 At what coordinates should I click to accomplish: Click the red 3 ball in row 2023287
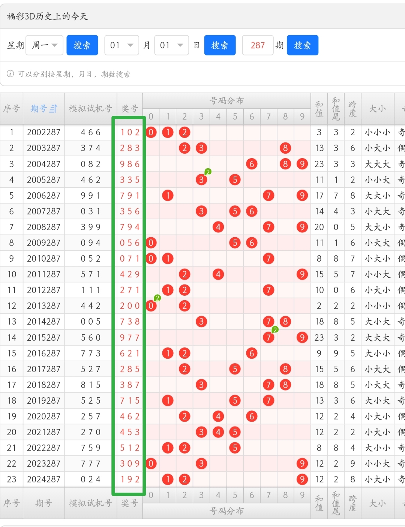click(201, 464)
